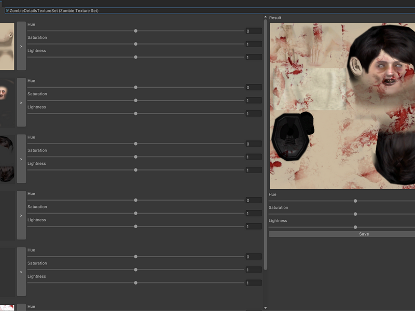Image resolution: width=415 pixels, height=311 pixels.
Task: Select the zombie face texture thumbnail
Action: tap(7, 103)
